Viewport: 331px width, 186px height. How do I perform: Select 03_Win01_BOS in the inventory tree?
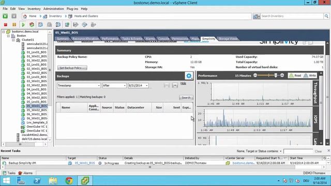tap(37, 81)
